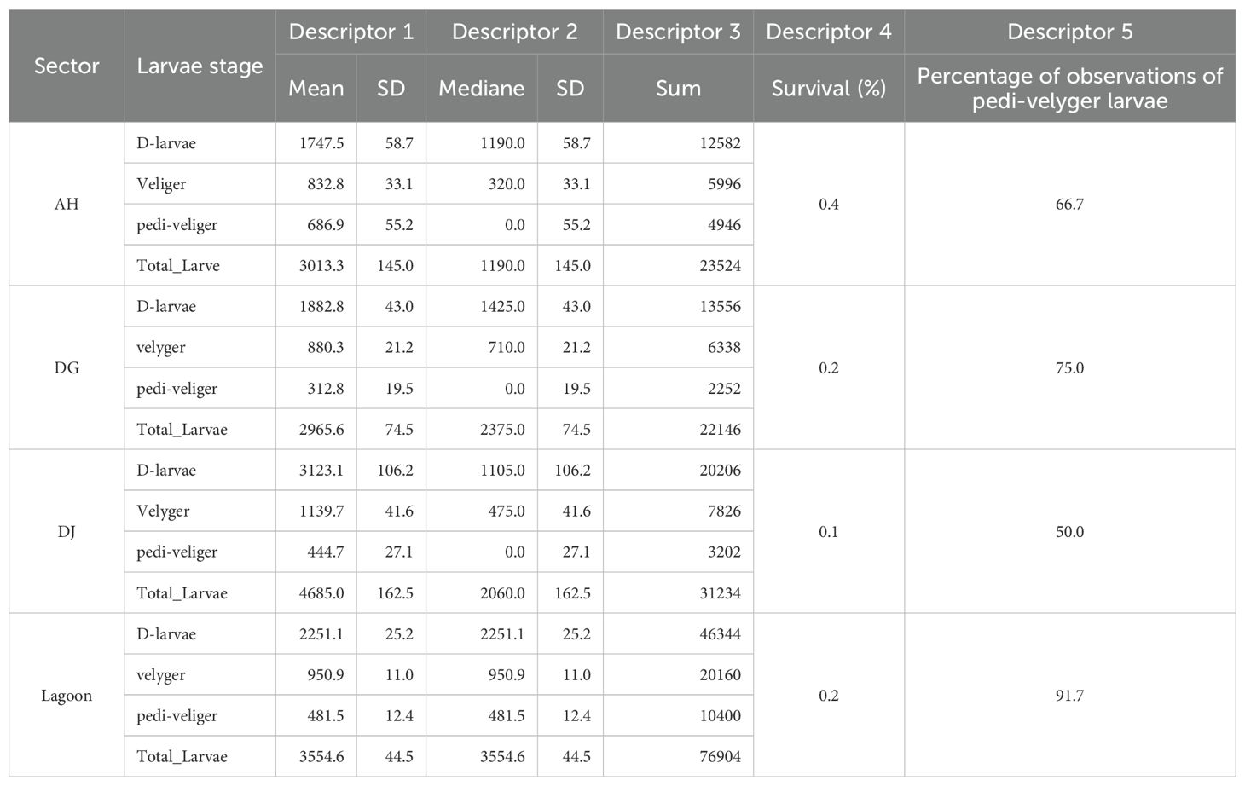Select the AH sector cell
The width and height of the screenshot is (1245, 786).
point(67,205)
